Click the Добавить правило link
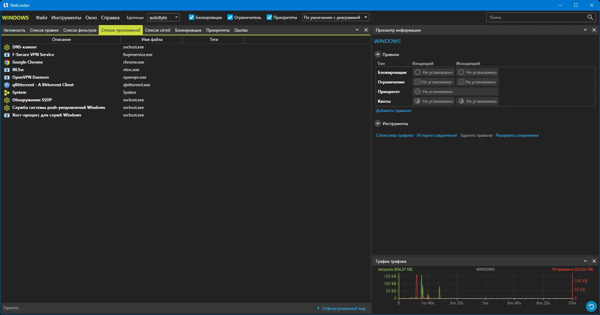The height and width of the screenshot is (315, 600). click(x=394, y=111)
